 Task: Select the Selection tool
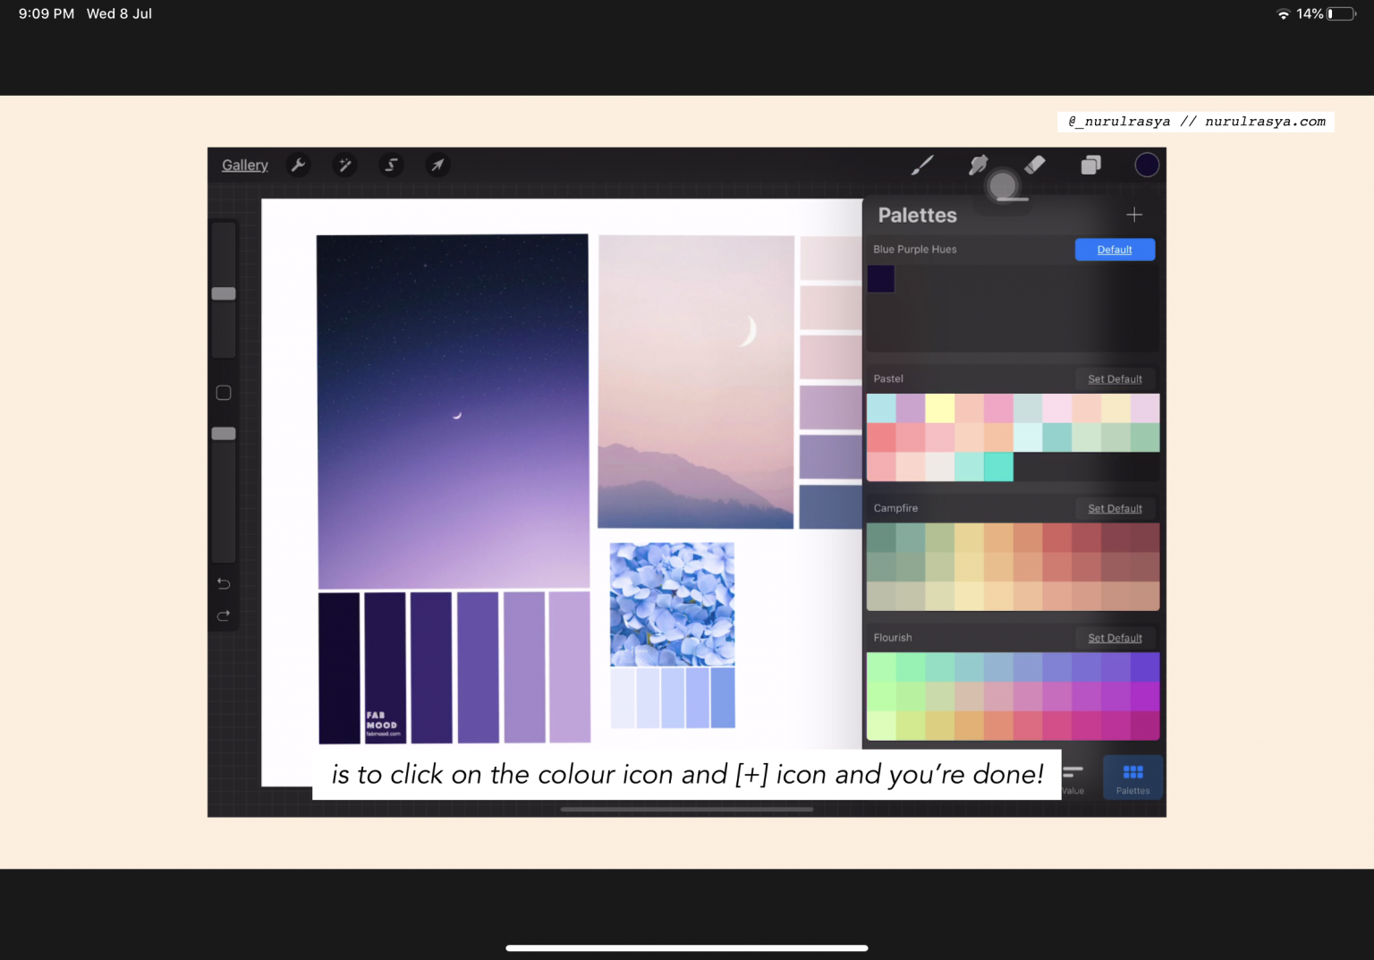(391, 165)
